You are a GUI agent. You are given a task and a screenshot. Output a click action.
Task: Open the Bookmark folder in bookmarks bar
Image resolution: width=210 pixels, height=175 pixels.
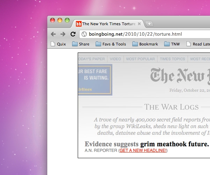pos(145,44)
